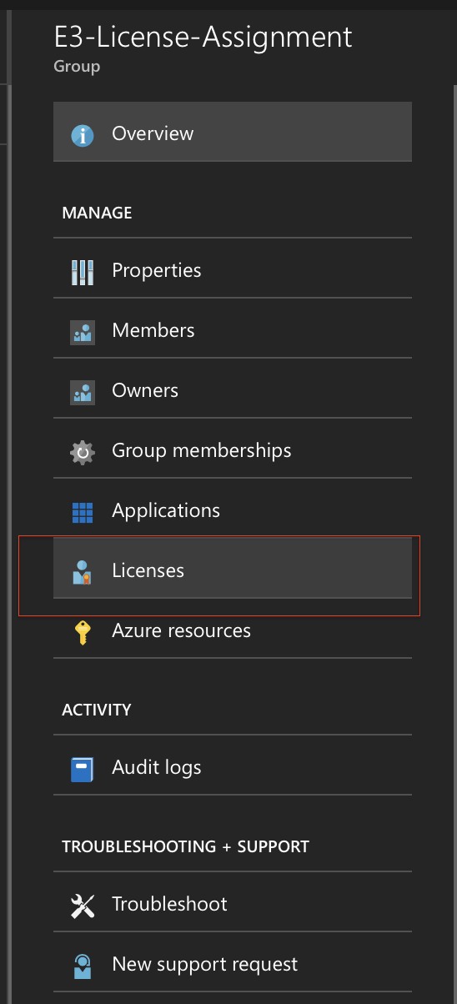The width and height of the screenshot is (457, 1004).
Task: Click the Group memberships gear icon
Action: (x=82, y=452)
